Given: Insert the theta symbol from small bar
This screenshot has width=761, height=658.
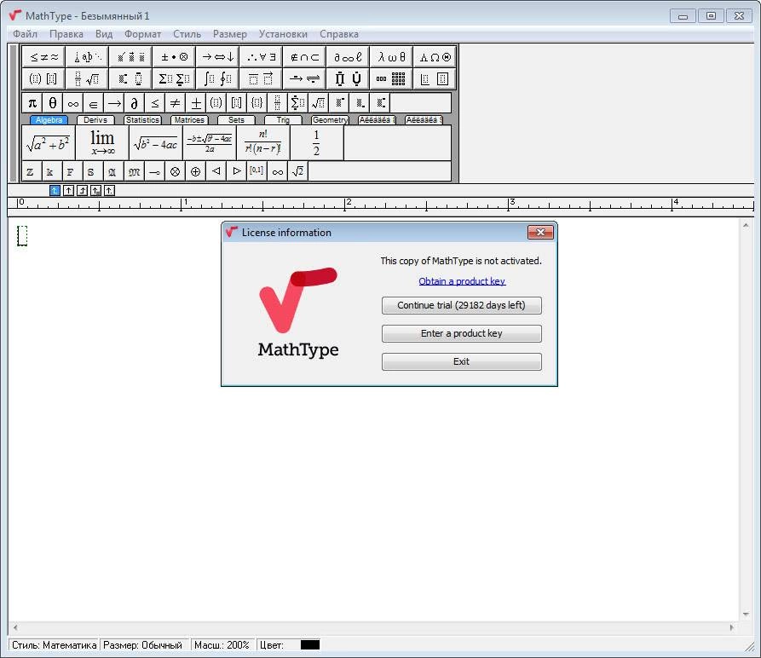Looking at the screenshot, I should [x=53, y=103].
